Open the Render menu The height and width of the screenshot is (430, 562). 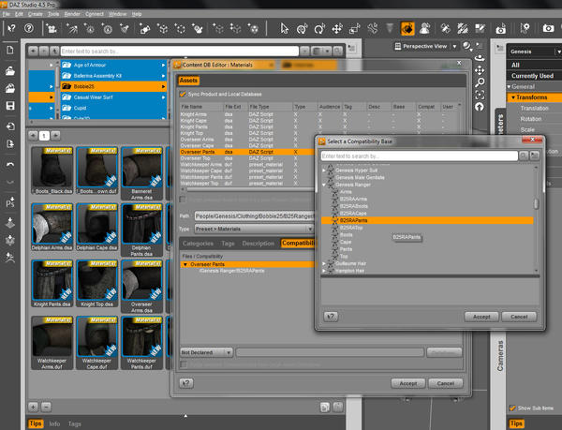pyautogui.click(x=72, y=14)
